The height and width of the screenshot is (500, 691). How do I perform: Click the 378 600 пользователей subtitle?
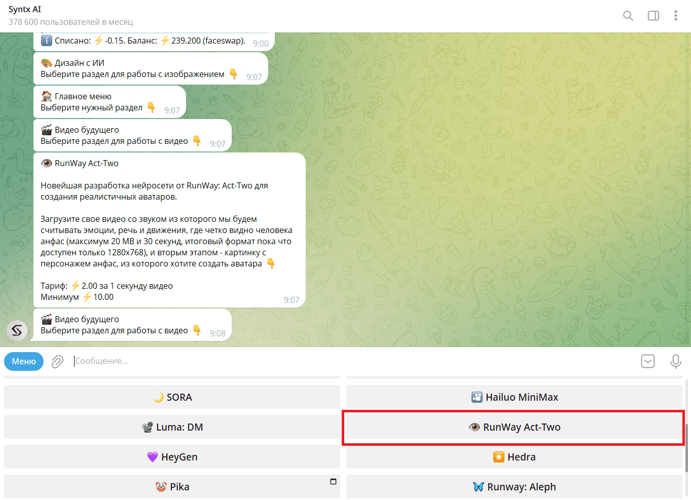tap(70, 22)
